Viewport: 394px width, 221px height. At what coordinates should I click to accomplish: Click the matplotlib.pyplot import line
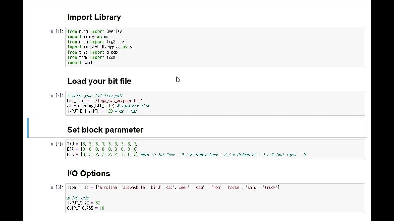pyautogui.click(x=102, y=47)
